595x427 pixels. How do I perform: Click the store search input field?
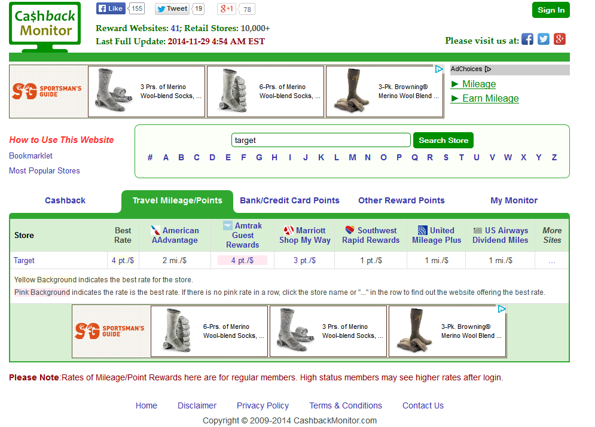321,140
